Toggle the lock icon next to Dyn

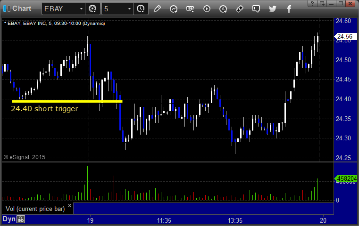[x=21, y=219]
